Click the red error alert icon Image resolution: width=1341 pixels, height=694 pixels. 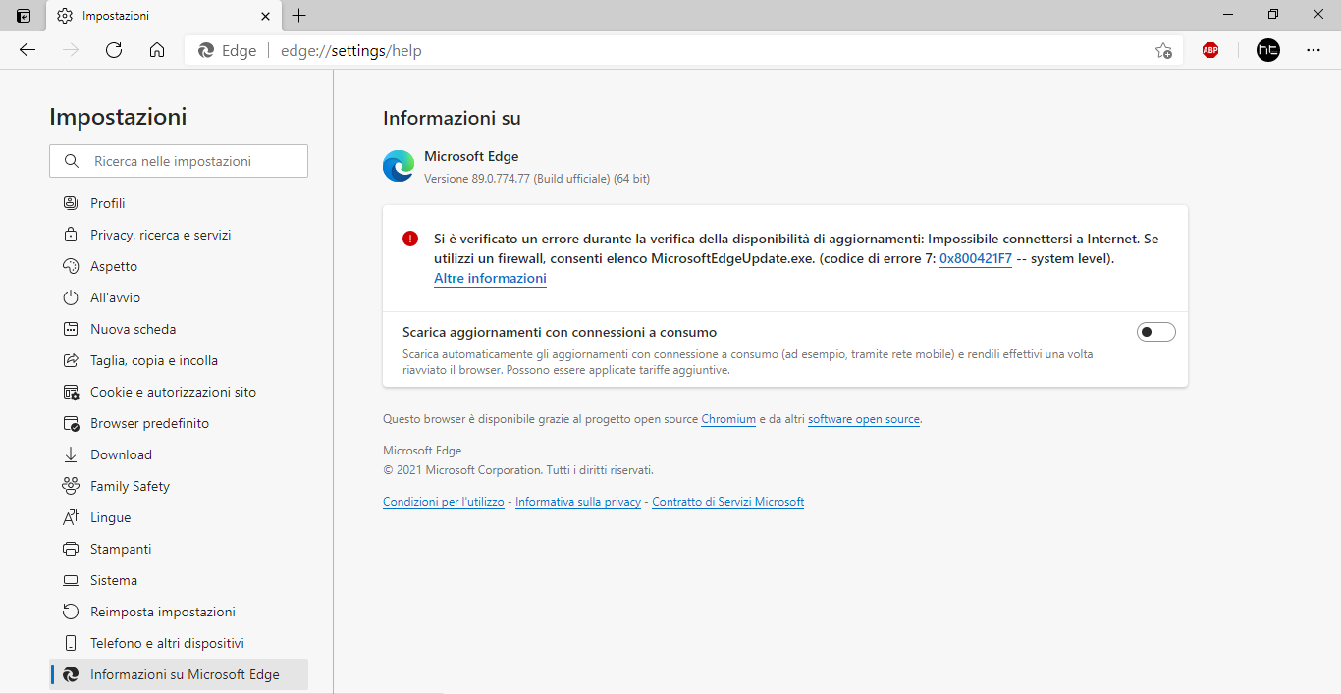[x=410, y=239]
